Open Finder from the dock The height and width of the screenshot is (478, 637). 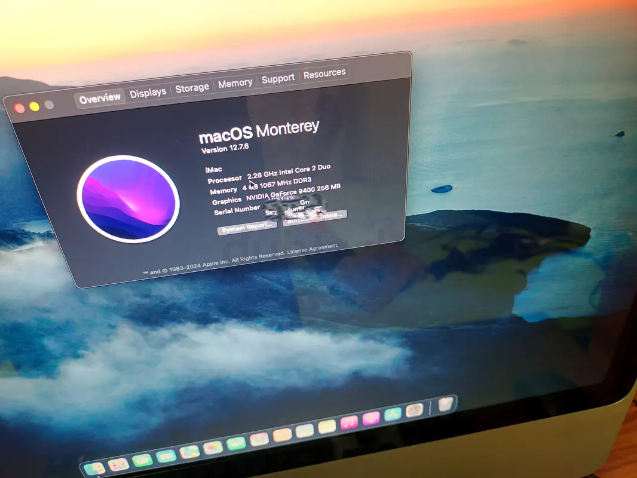94,468
